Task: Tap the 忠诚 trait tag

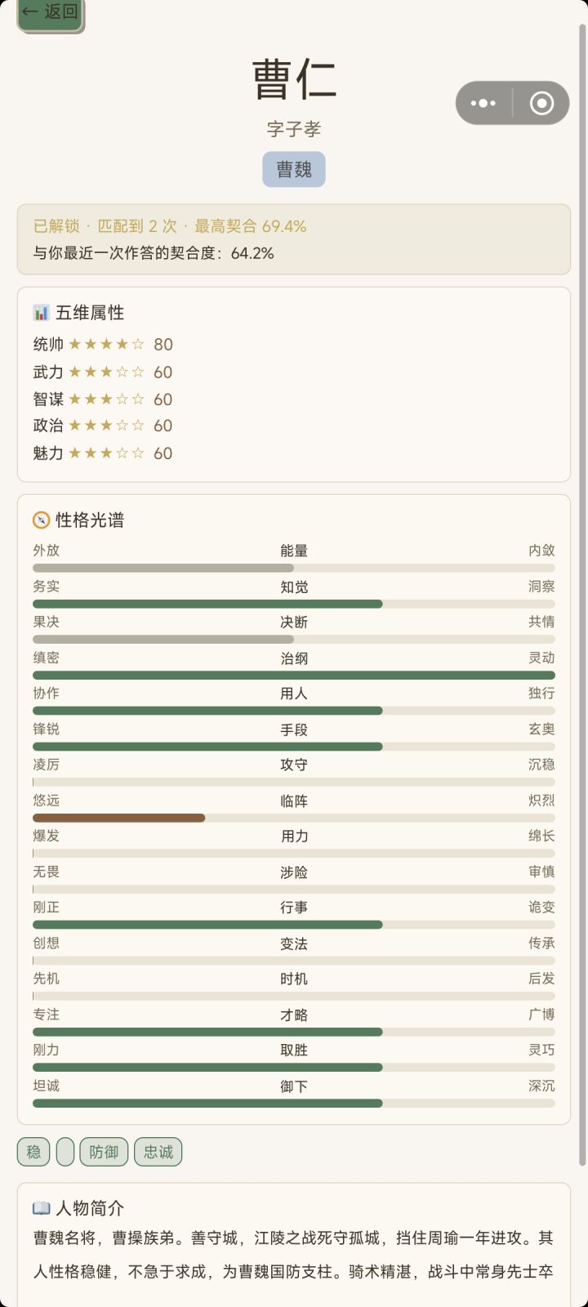Action: (x=158, y=1152)
